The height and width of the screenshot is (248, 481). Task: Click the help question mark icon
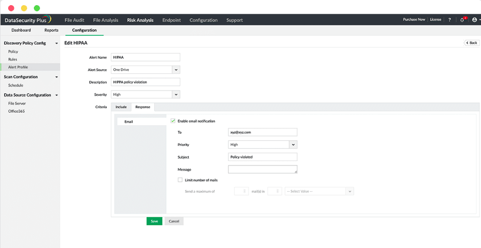coord(450,19)
